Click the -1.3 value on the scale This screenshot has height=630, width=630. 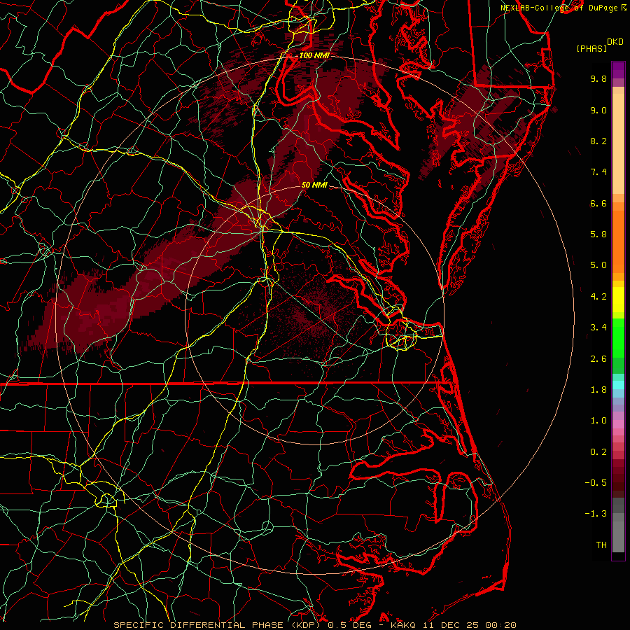pyautogui.click(x=596, y=514)
